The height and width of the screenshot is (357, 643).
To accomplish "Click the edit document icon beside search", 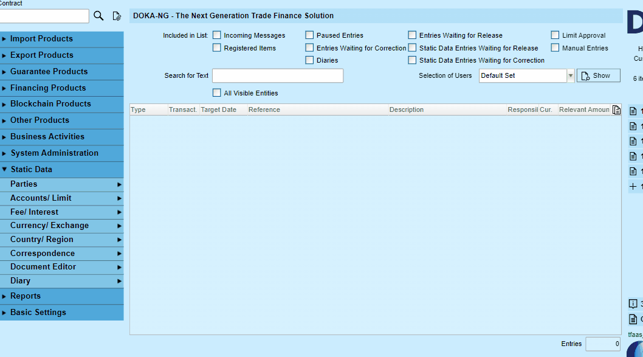I will point(117,16).
